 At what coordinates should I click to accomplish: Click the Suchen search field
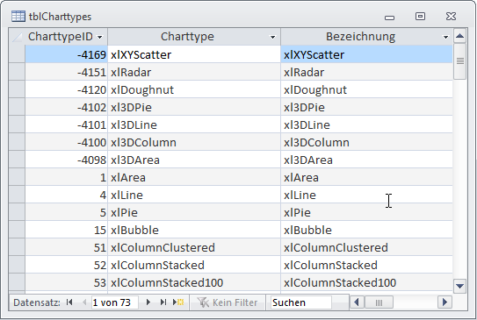(x=300, y=302)
